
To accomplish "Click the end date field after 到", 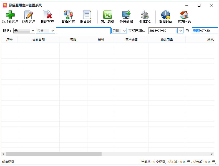I will [205, 31].
